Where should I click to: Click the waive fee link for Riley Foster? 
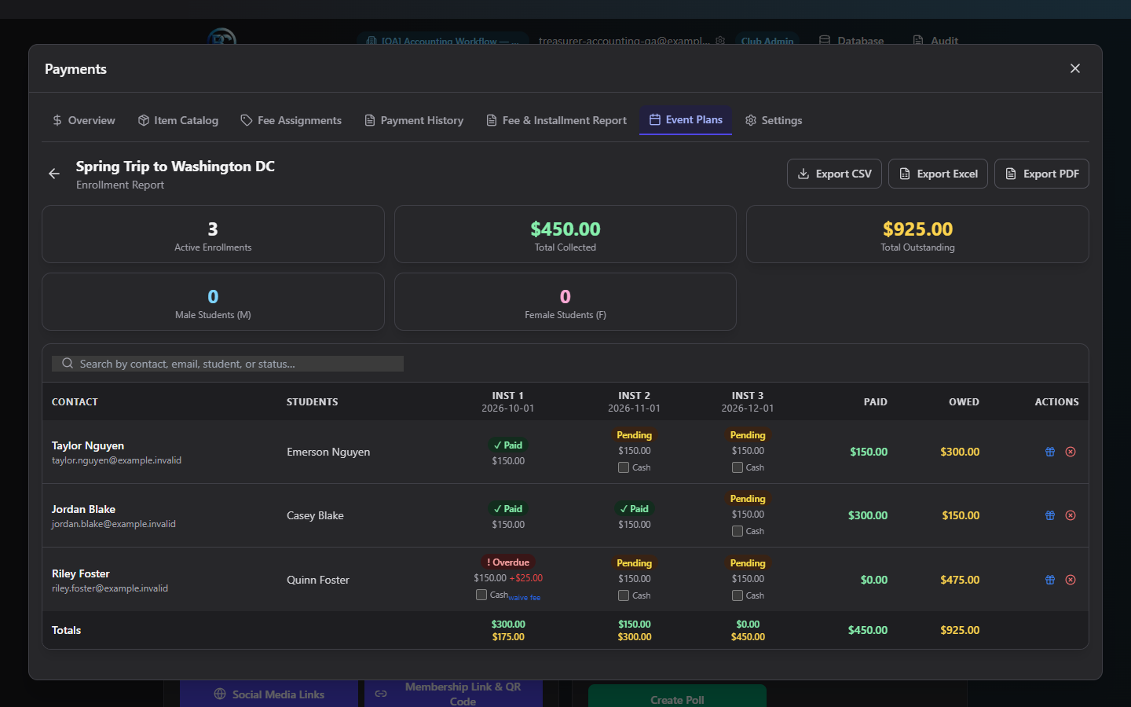(524, 598)
